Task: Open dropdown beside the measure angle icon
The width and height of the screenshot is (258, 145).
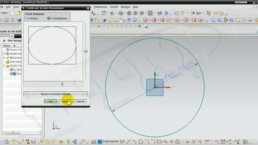Action: point(227,14)
